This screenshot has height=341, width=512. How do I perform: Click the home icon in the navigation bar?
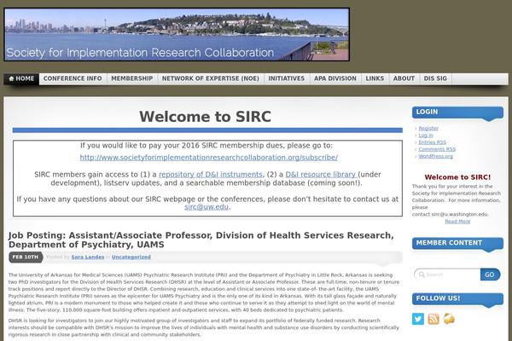tap(11, 78)
